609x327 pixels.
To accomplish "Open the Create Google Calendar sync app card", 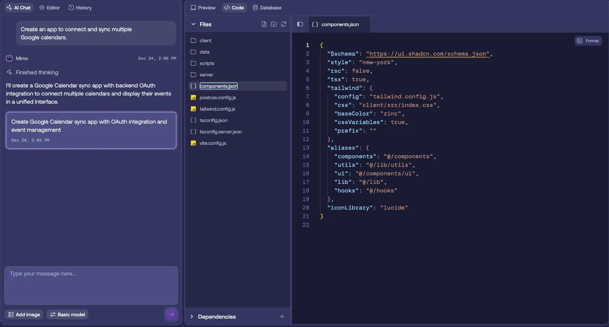I will click(x=91, y=130).
